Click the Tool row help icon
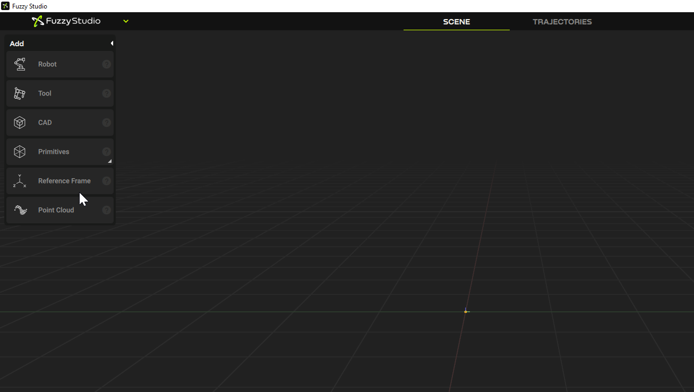Image resolution: width=694 pixels, height=392 pixels. [106, 93]
